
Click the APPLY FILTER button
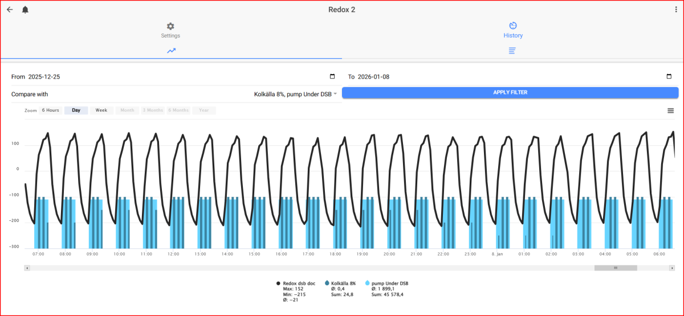pos(510,92)
